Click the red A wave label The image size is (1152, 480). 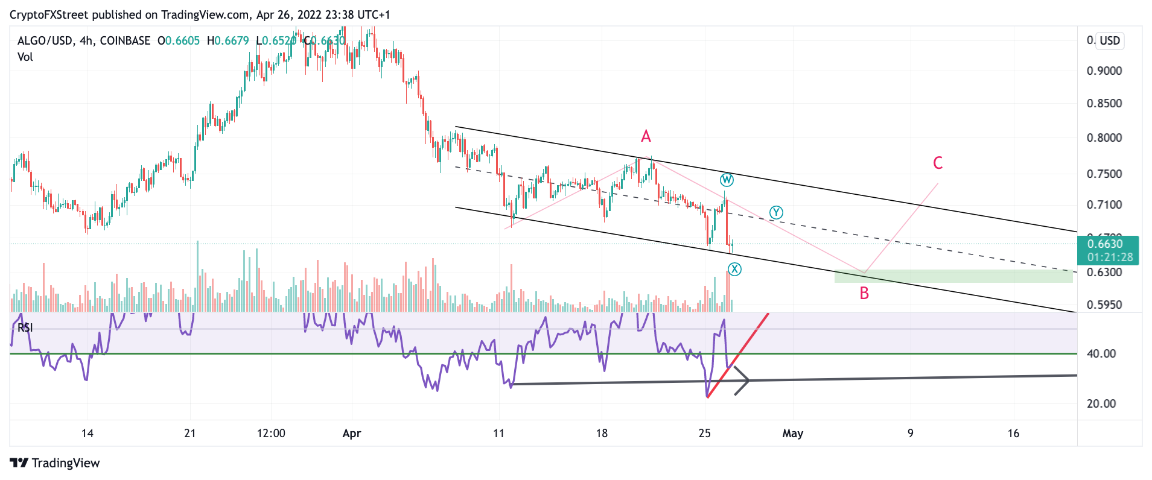(646, 136)
